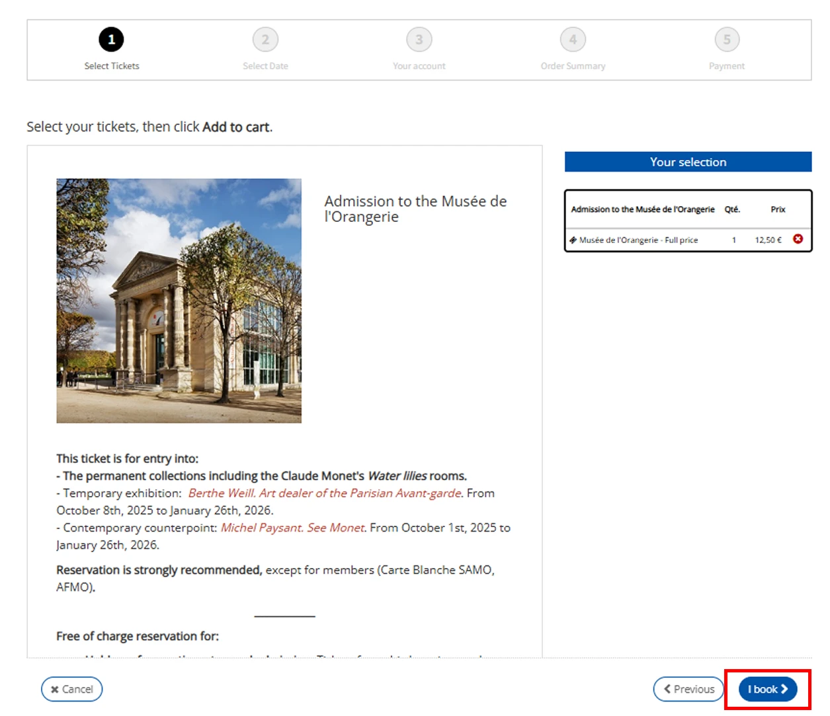Open the Berthe Weill exhibition link
Viewport: 830px width, 716px height.
[x=324, y=493]
